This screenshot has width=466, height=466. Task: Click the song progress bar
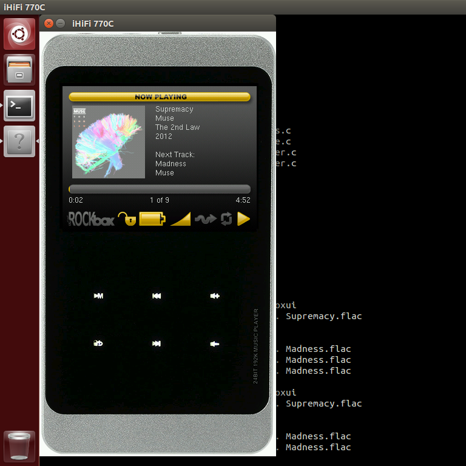(160, 189)
